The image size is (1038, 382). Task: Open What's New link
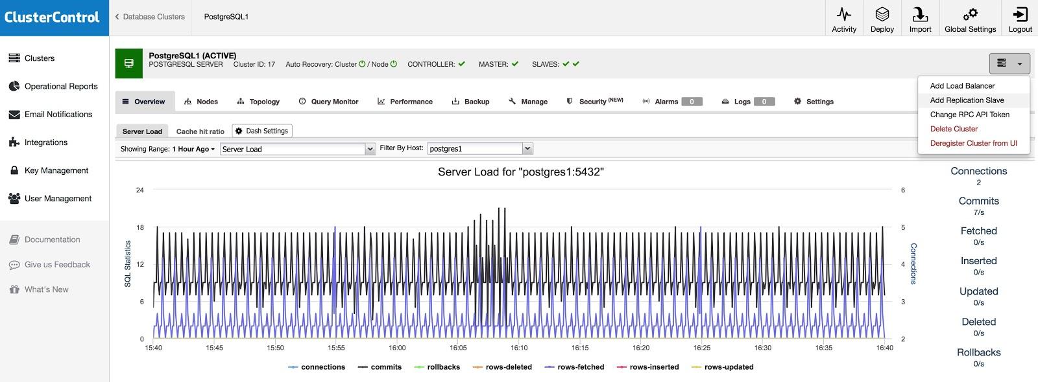point(38,289)
